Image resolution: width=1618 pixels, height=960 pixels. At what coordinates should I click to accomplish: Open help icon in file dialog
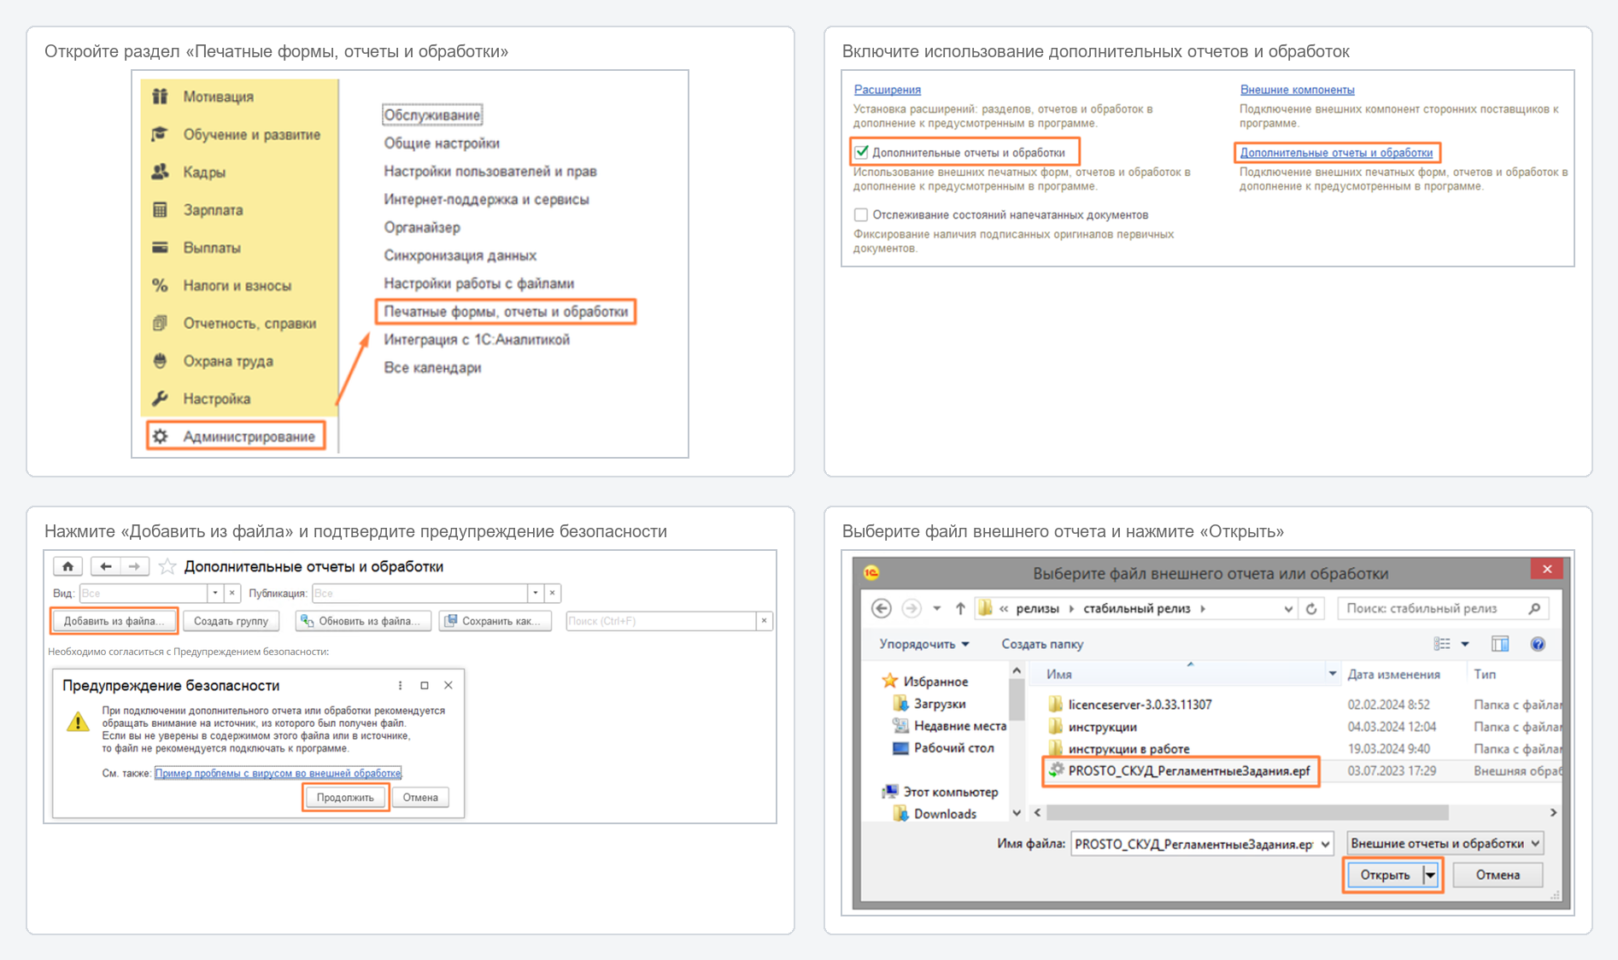click(1538, 644)
